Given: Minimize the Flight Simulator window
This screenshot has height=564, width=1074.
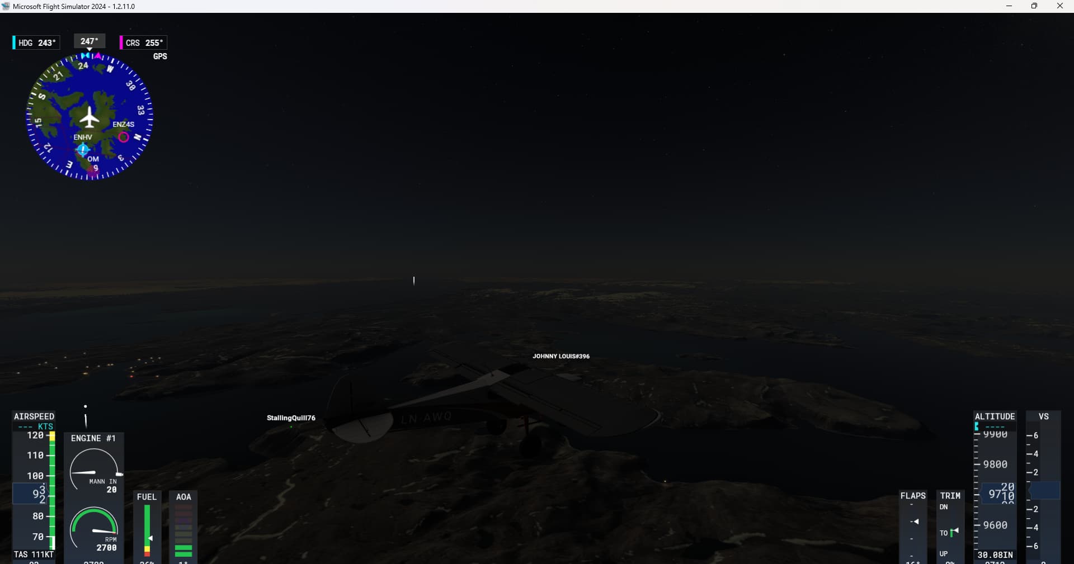Looking at the screenshot, I should coord(1009,6).
